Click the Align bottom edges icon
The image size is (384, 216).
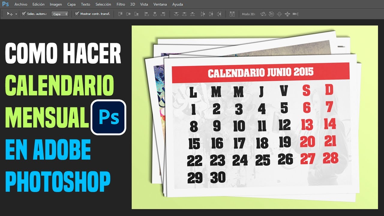[136, 14]
